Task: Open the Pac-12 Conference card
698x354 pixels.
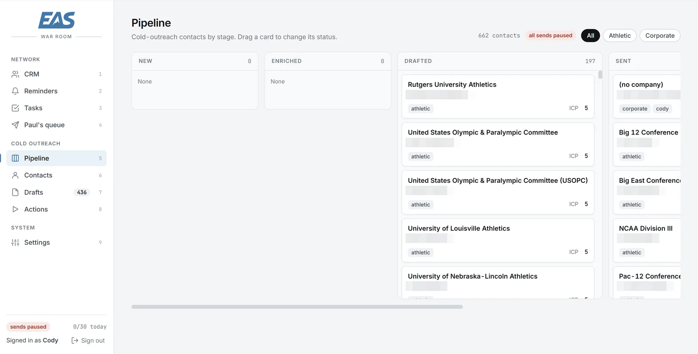Action: [647, 283]
